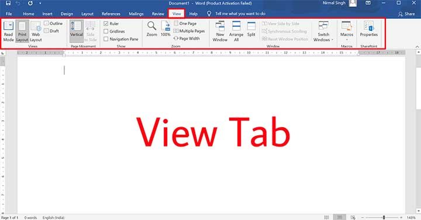Select Web Layout icon in status bar
Viewport: 421px width, 220px height.
(x=353, y=217)
